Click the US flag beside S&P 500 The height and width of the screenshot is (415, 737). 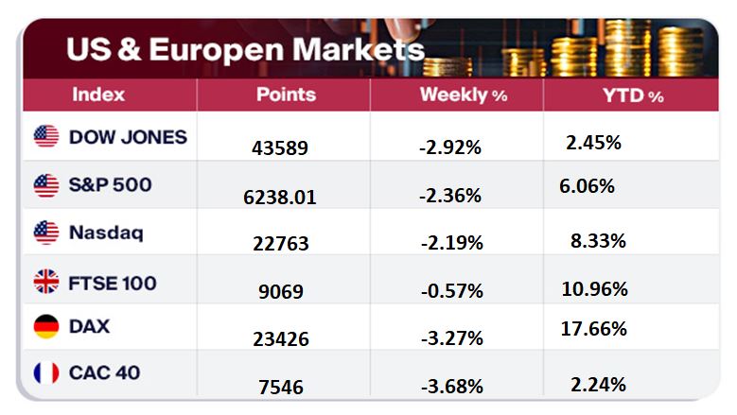[x=46, y=186]
